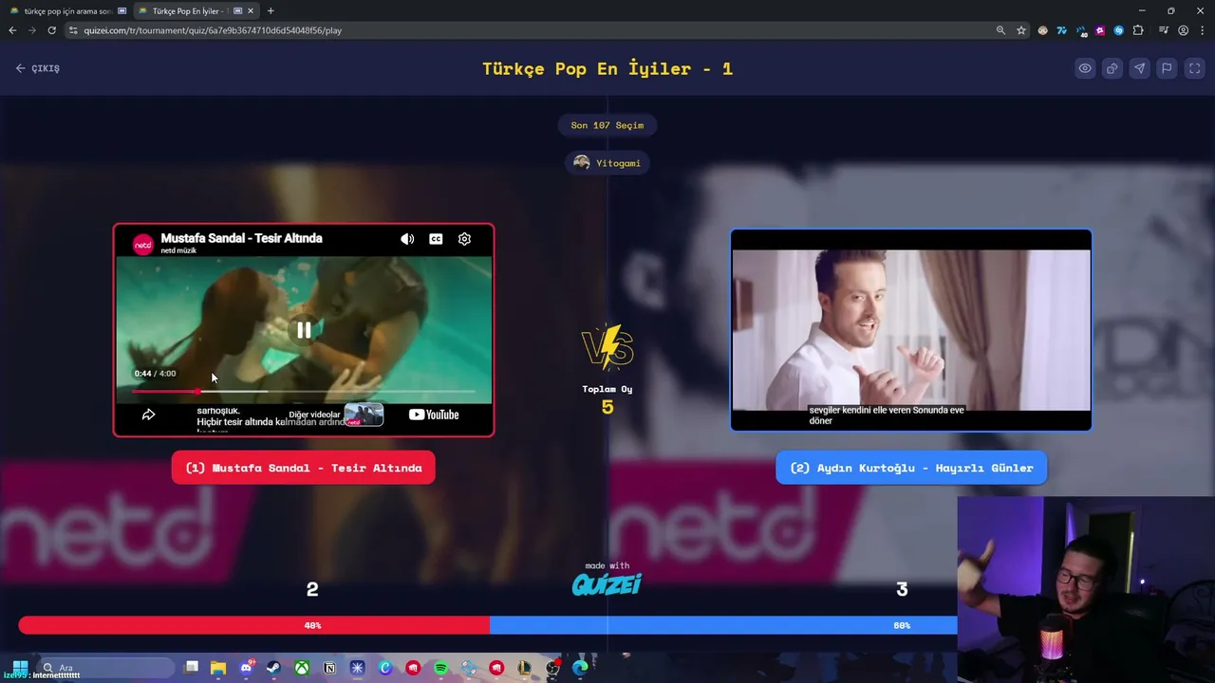The width and height of the screenshot is (1215, 683).
Task: Open Xbox app from the taskbar
Action: coord(301,668)
